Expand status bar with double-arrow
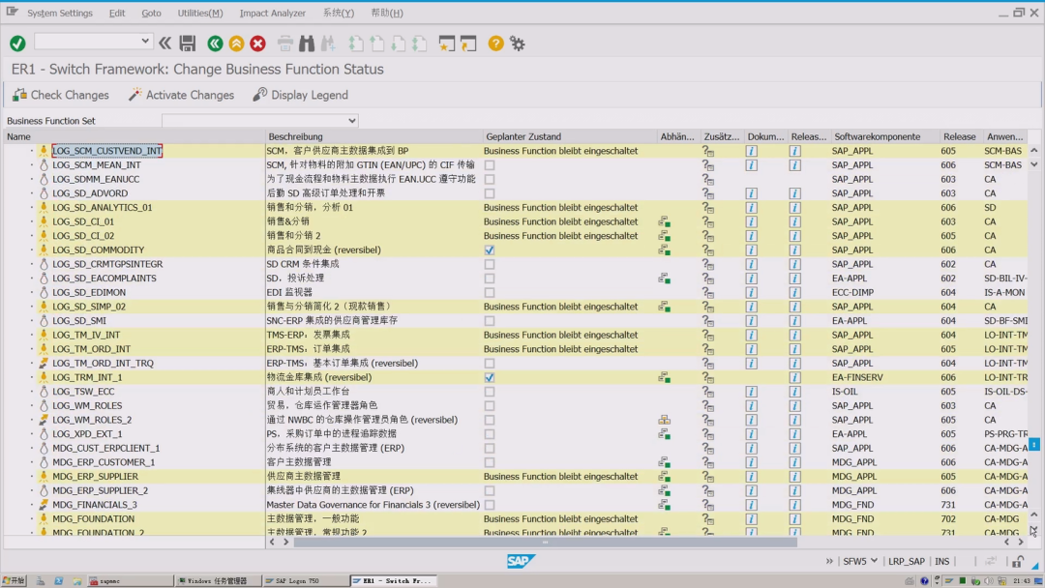 click(829, 561)
